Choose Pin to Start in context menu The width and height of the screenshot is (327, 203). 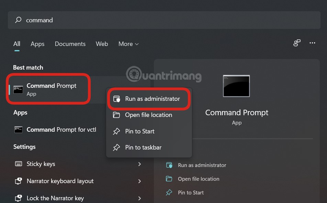(x=149, y=131)
